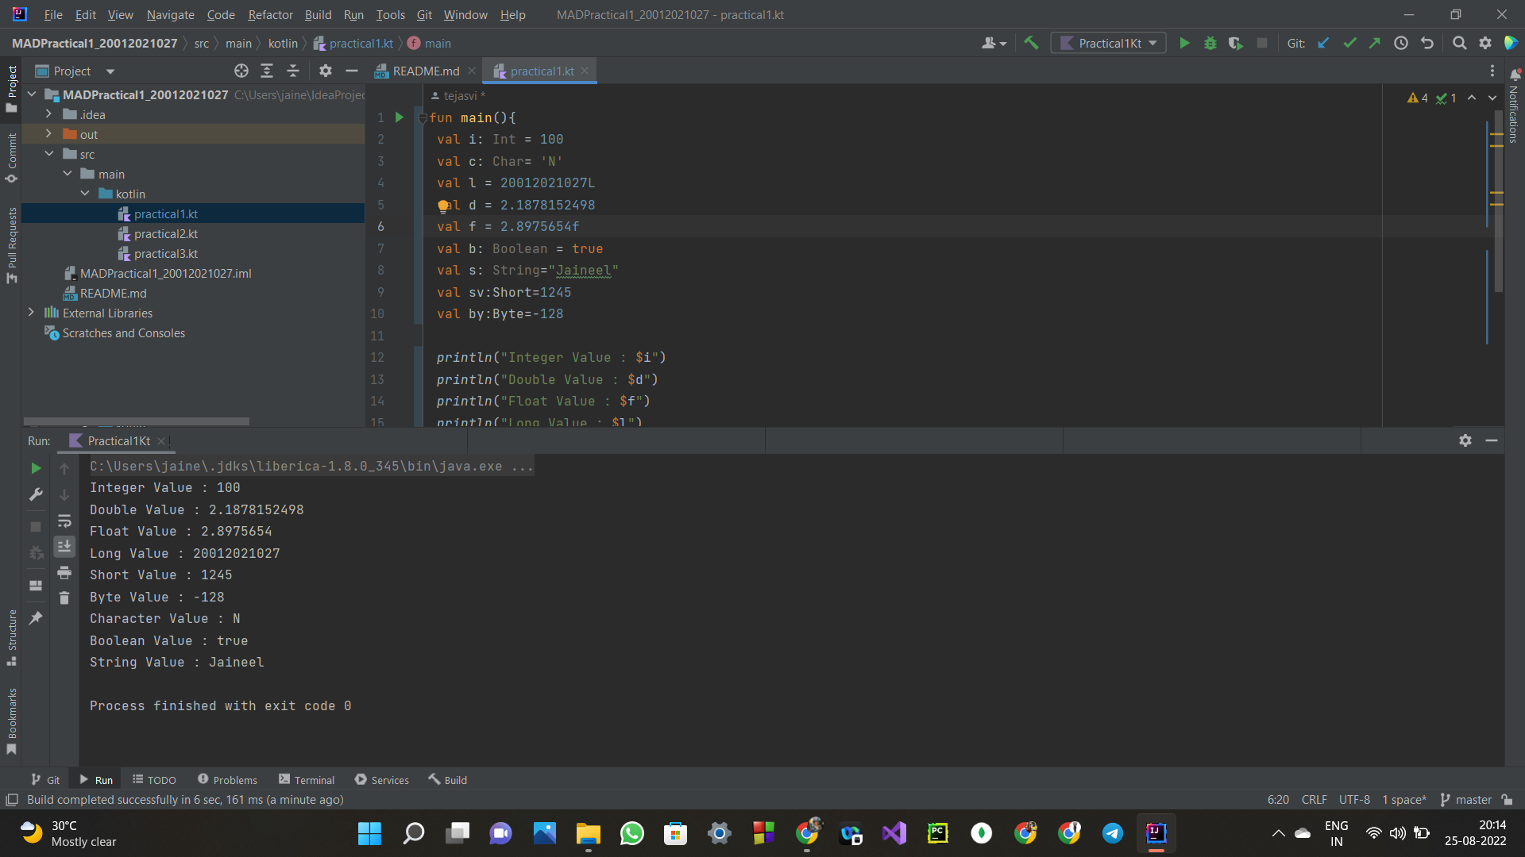Open Windows Start menu

[x=369, y=833]
